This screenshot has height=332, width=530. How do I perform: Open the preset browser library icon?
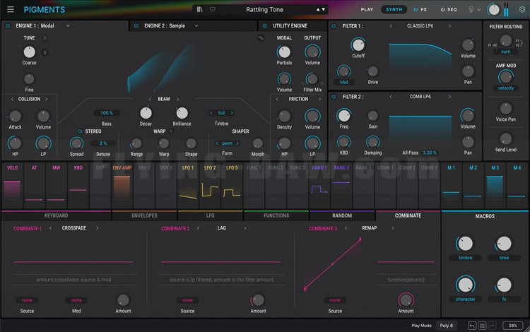pyautogui.click(x=200, y=9)
